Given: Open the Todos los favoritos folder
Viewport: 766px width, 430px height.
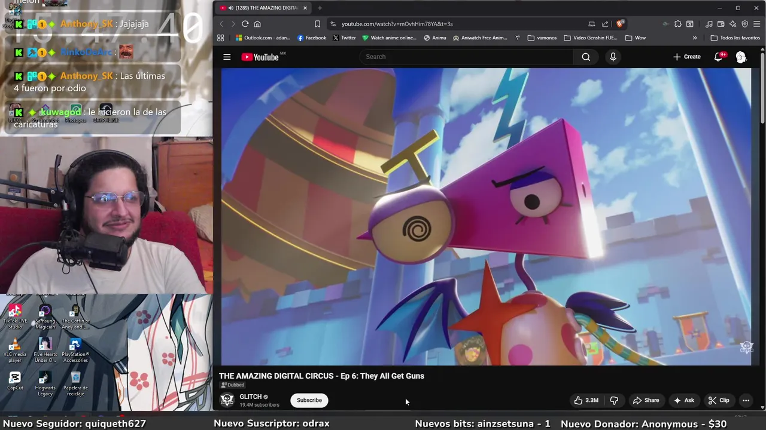Looking at the screenshot, I should (x=735, y=38).
